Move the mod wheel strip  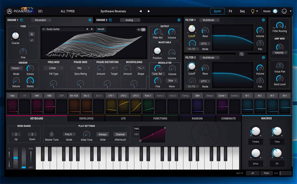tap(24, 158)
